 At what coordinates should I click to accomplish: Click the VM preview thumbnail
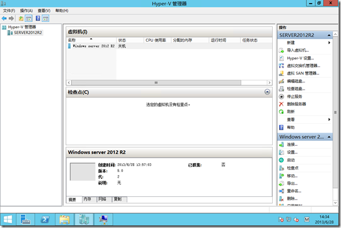(x=82, y=172)
